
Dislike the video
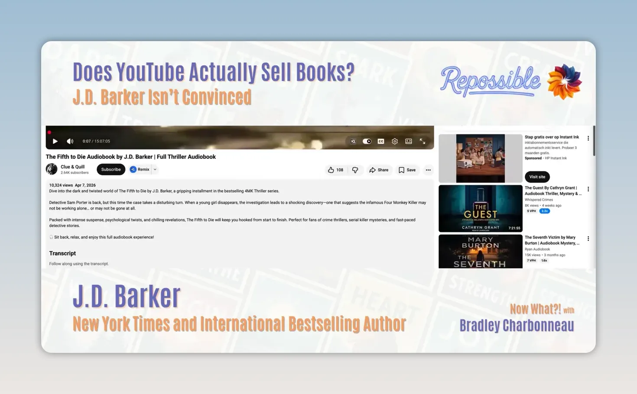coord(355,170)
